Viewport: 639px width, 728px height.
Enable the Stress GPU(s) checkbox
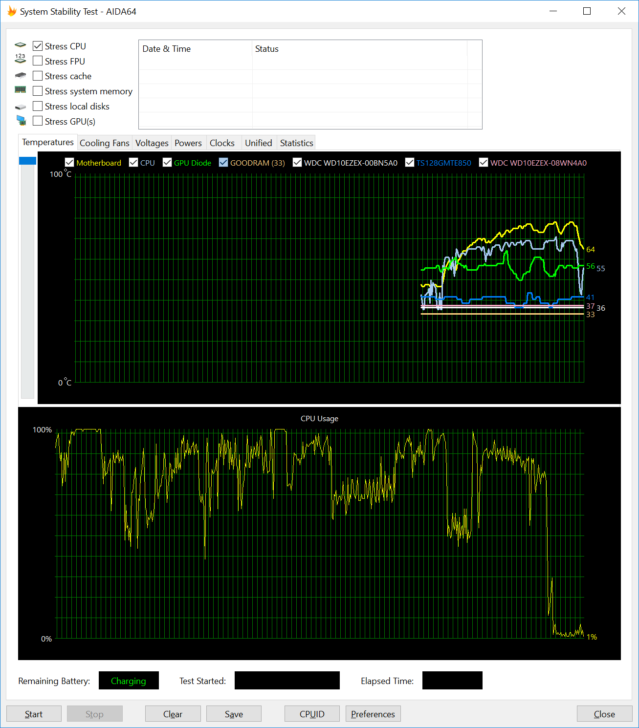point(38,121)
